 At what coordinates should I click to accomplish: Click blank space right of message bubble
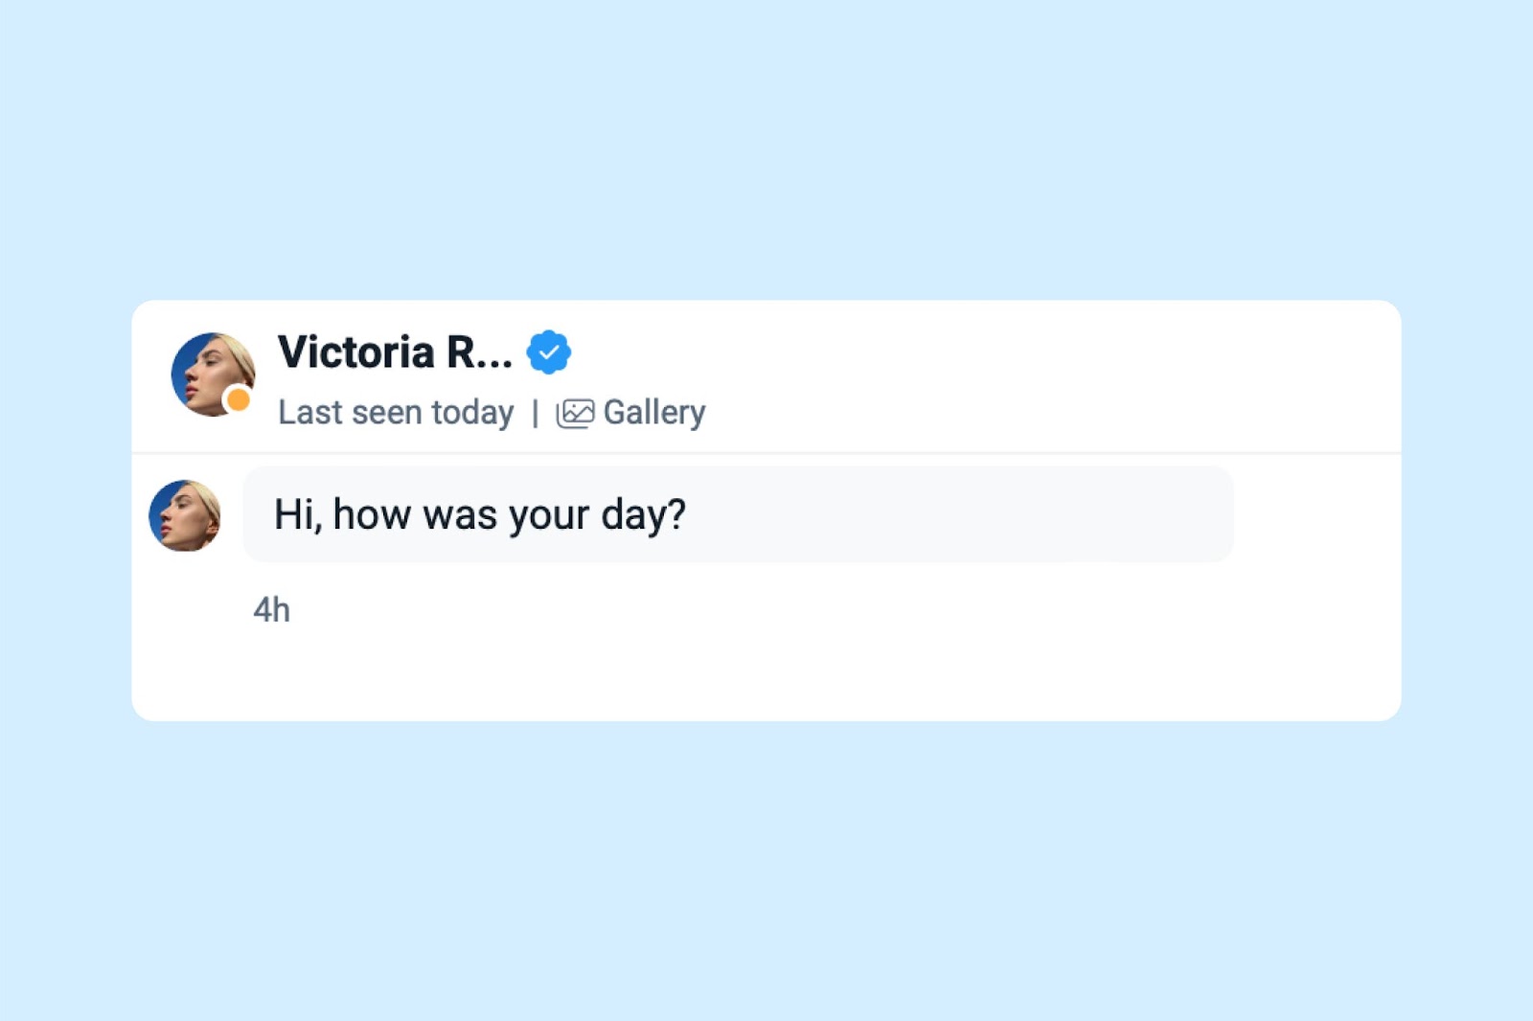(1316, 514)
